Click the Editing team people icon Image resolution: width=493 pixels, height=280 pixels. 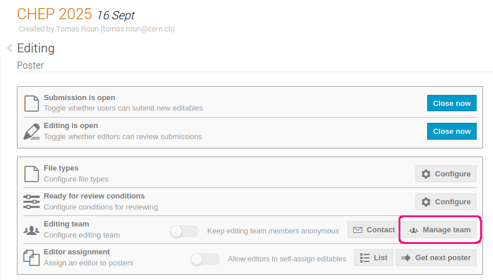pyautogui.click(x=31, y=231)
